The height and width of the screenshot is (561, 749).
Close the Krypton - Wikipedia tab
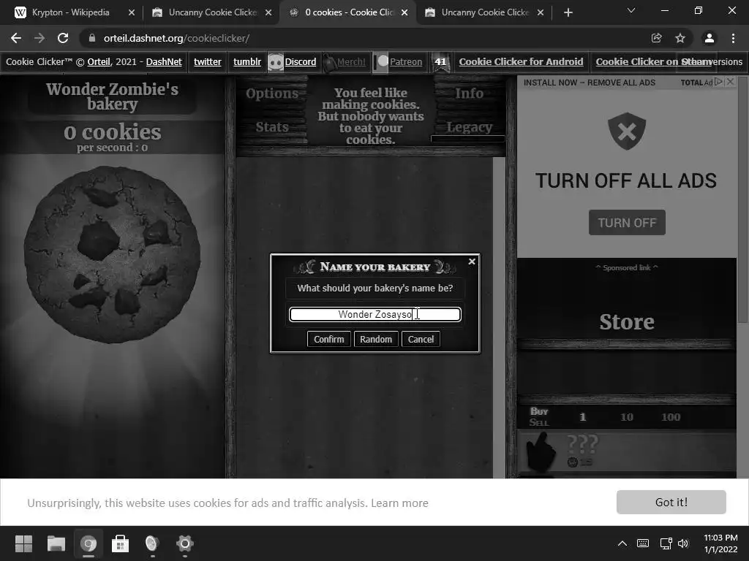tap(132, 12)
